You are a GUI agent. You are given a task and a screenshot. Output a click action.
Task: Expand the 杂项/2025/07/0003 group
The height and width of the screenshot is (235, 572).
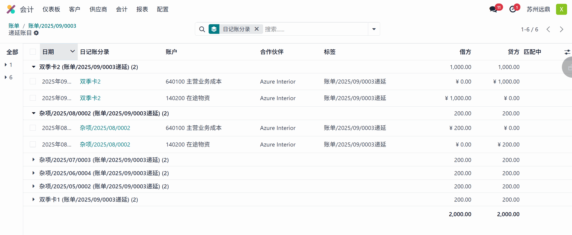33,160
